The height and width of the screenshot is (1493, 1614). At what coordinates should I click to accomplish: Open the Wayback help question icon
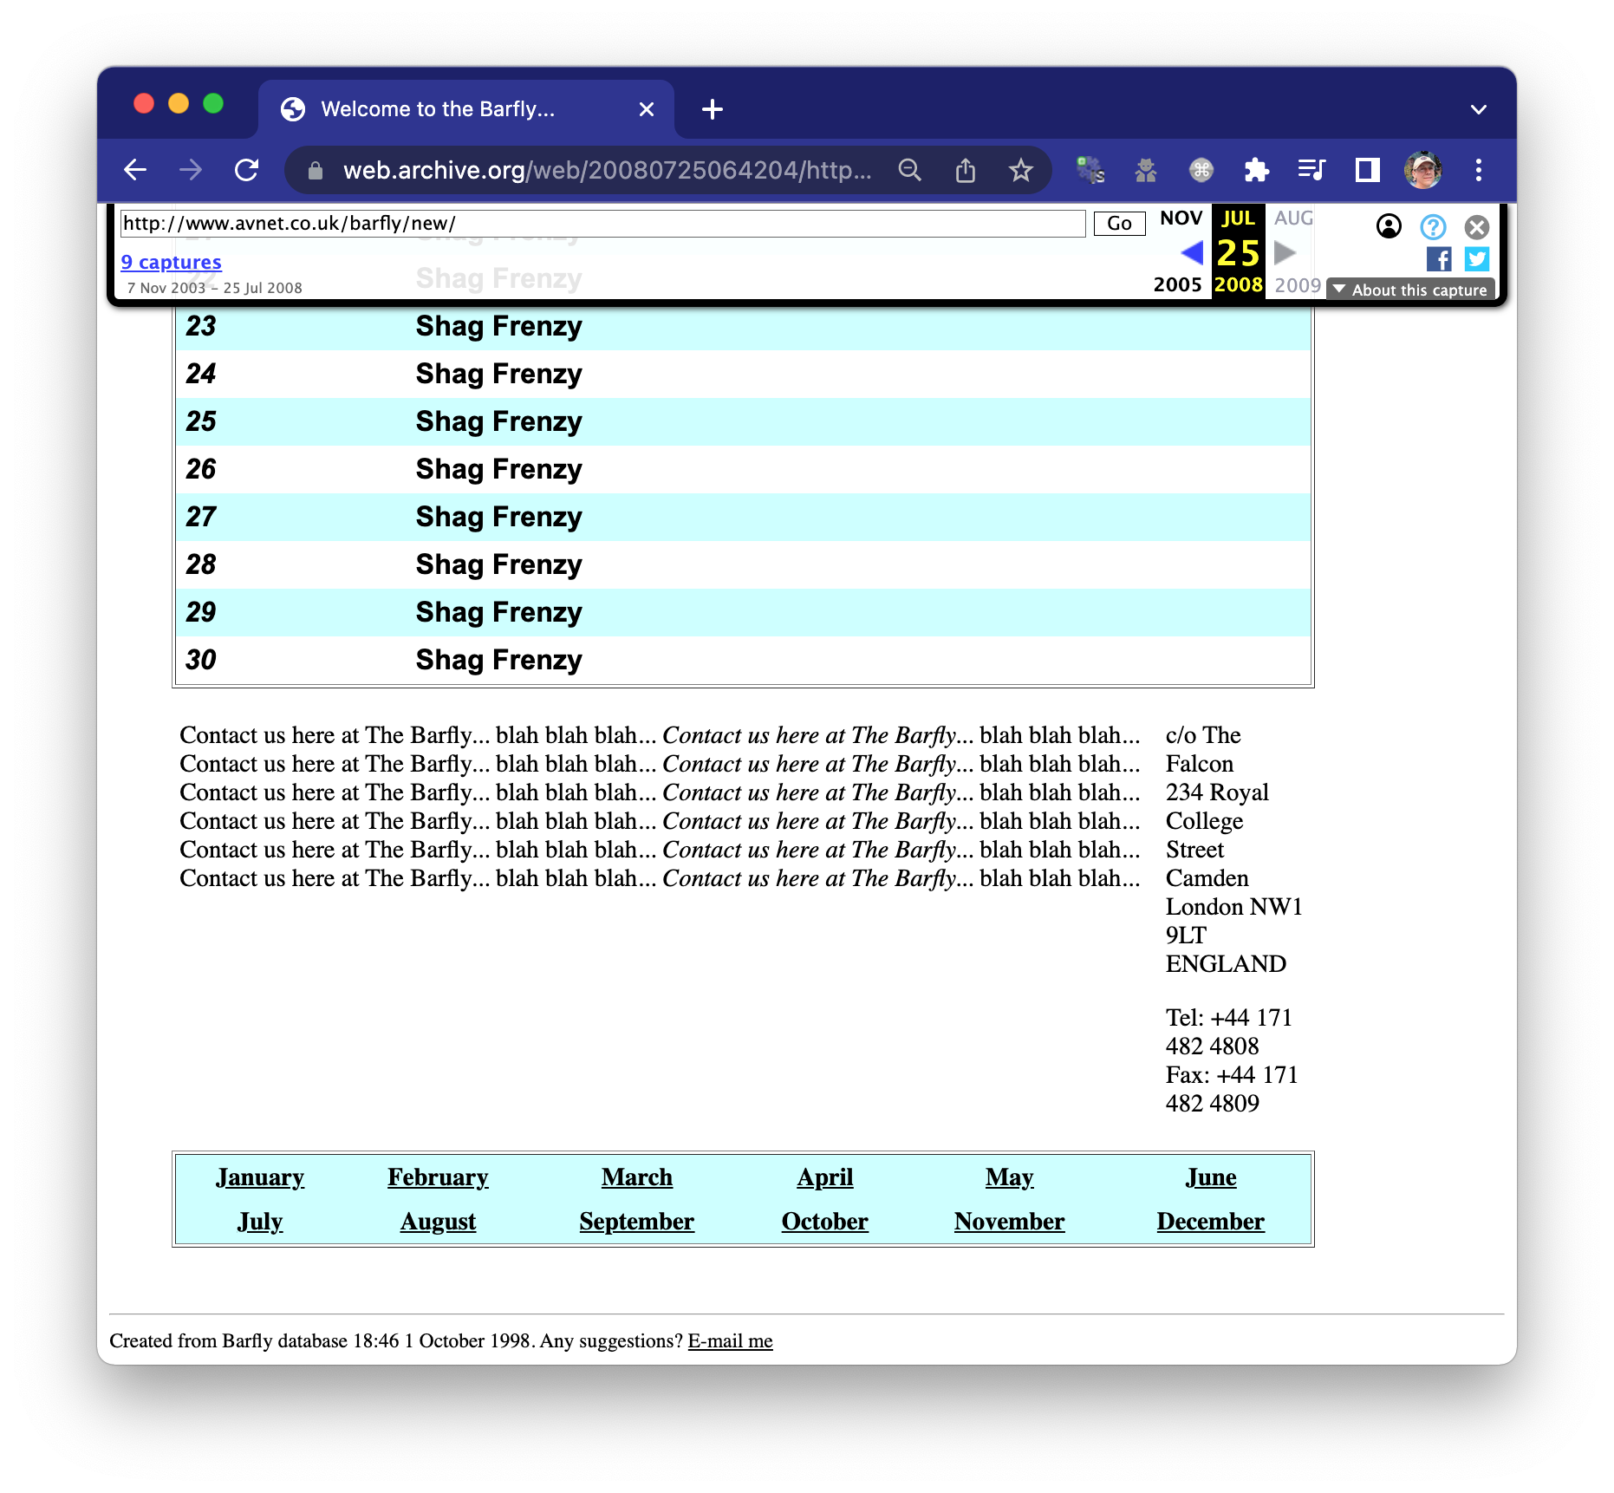(x=1433, y=226)
